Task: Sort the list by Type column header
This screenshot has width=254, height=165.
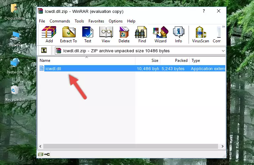Action: click(207, 61)
